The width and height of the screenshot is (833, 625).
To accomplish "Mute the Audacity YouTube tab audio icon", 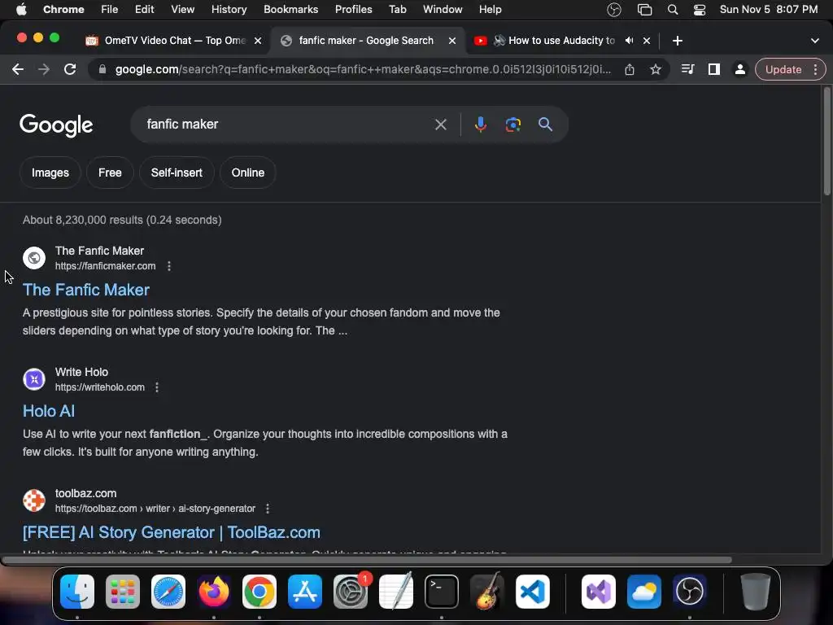I will pos(630,41).
